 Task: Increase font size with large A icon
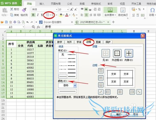pos(72,9)
